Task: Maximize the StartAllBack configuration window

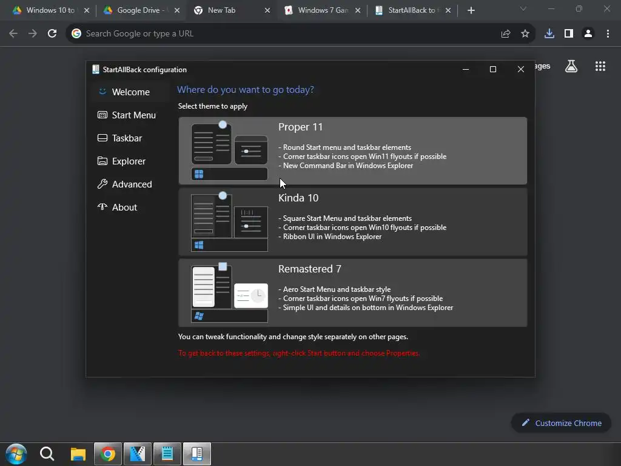Action: click(x=492, y=69)
